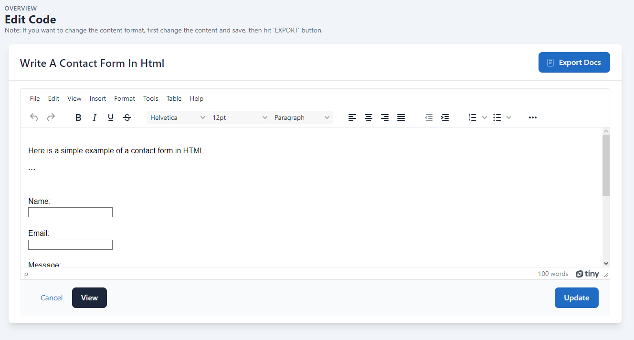The height and width of the screenshot is (340, 634).
Task: Click the editor resize handle icon
Action: click(x=606, y=275)
